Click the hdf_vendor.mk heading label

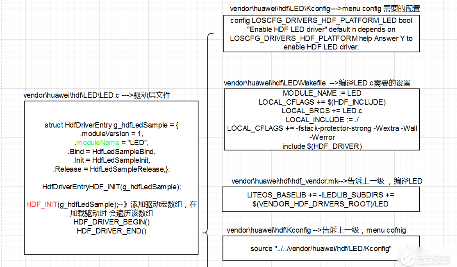[x=327, y=181]
